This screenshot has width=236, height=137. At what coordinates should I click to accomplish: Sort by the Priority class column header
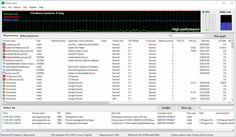(x=120, y=41)
